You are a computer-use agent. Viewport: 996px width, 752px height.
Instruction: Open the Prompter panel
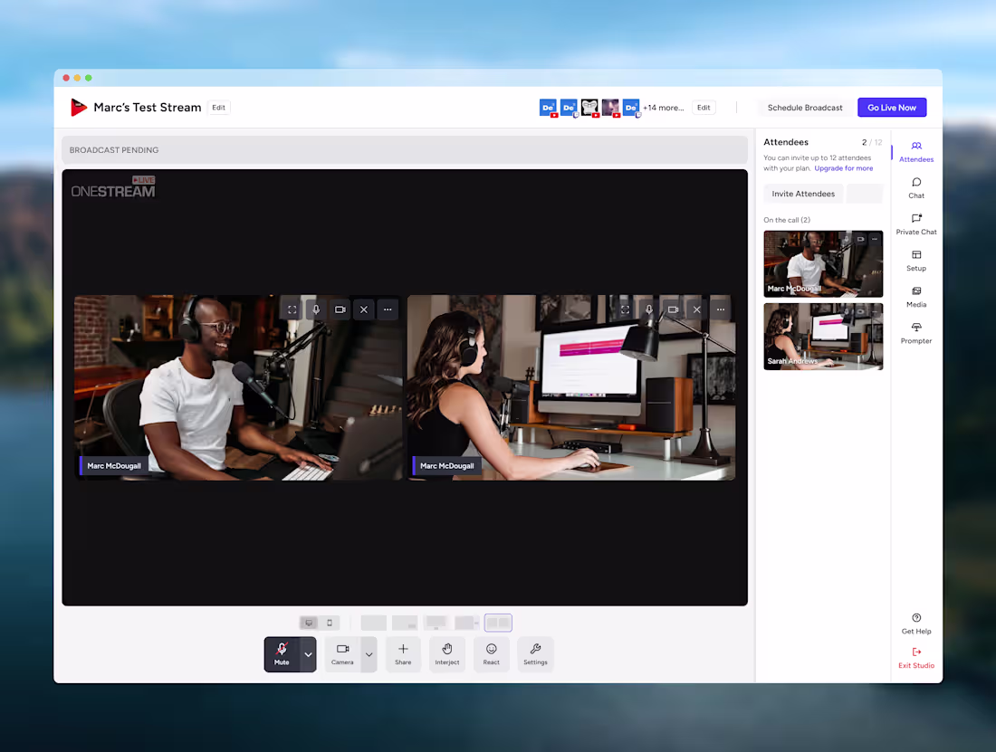(x=915, y=333)
